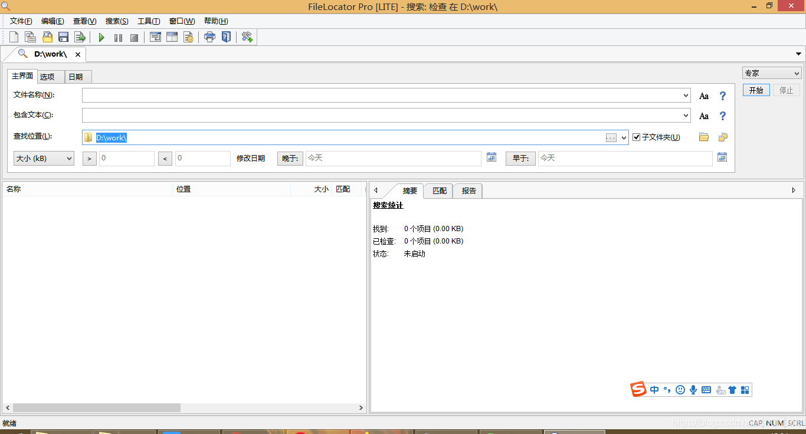The image size is (806, 434).
Task: Open the 查看(V) menu
Action: [84, 21]
